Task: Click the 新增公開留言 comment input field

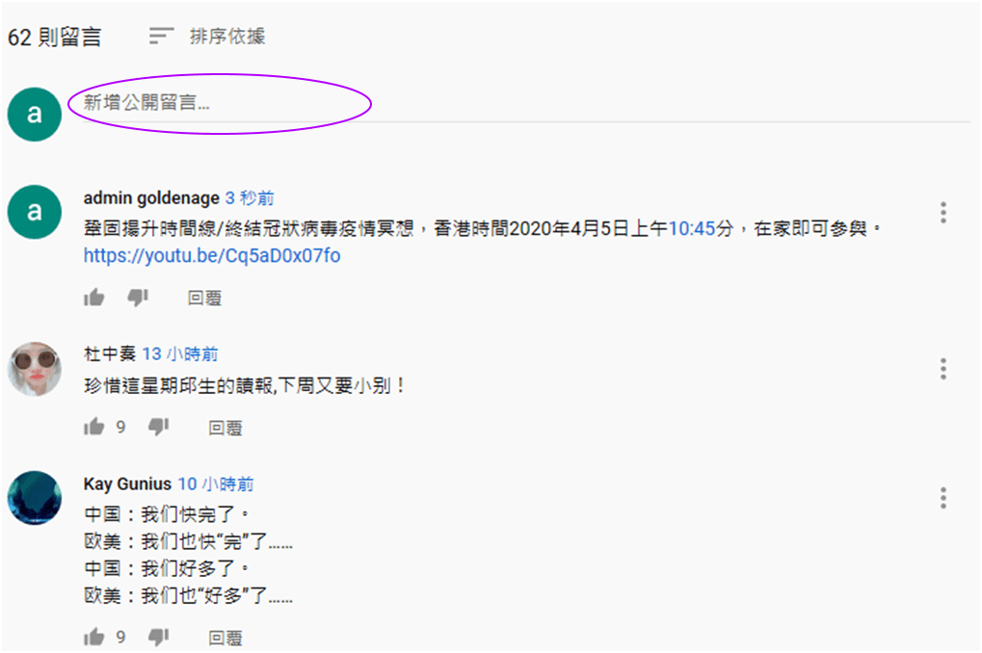Action: click(x=526, y=103)
